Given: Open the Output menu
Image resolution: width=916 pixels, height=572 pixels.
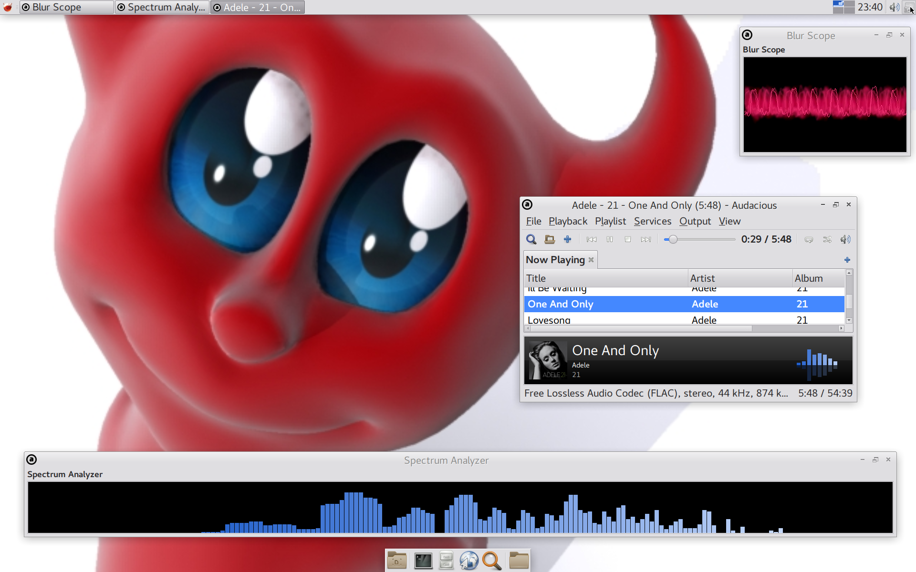Looking at the screenshot, I should [x=695, y=221].
